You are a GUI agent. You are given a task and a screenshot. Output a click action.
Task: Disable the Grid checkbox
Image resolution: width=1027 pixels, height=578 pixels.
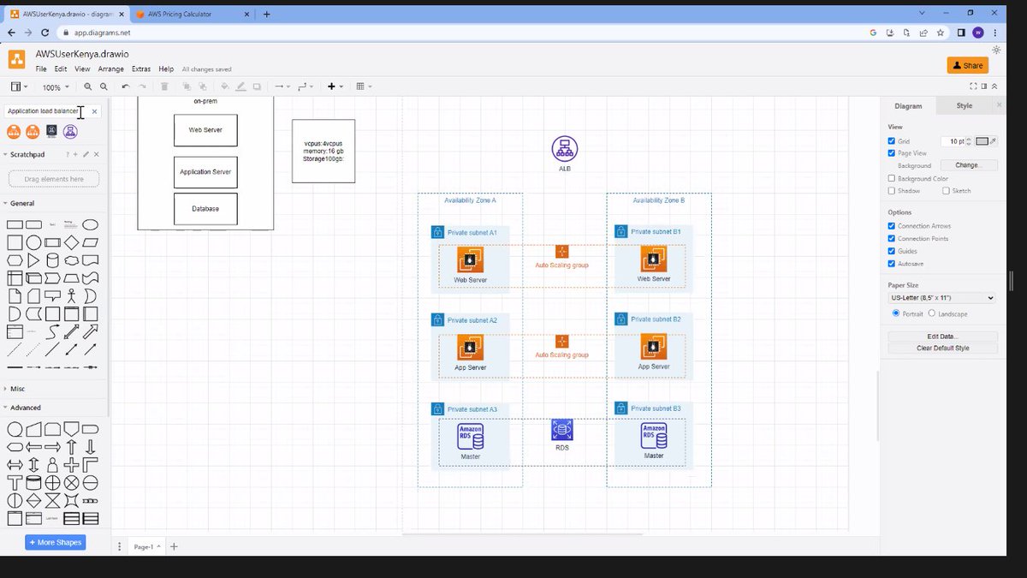click(x=891, y=141)
